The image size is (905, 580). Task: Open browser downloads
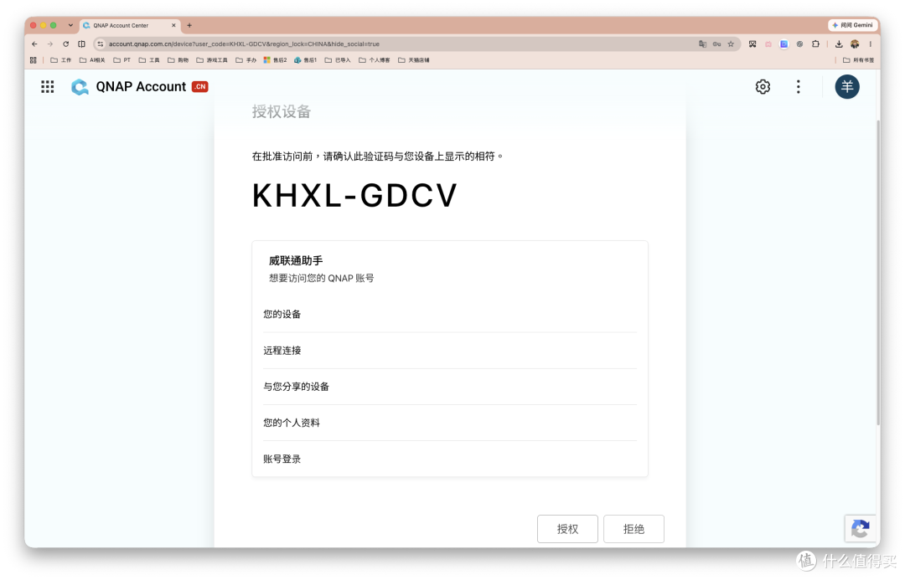click(839, 44)
